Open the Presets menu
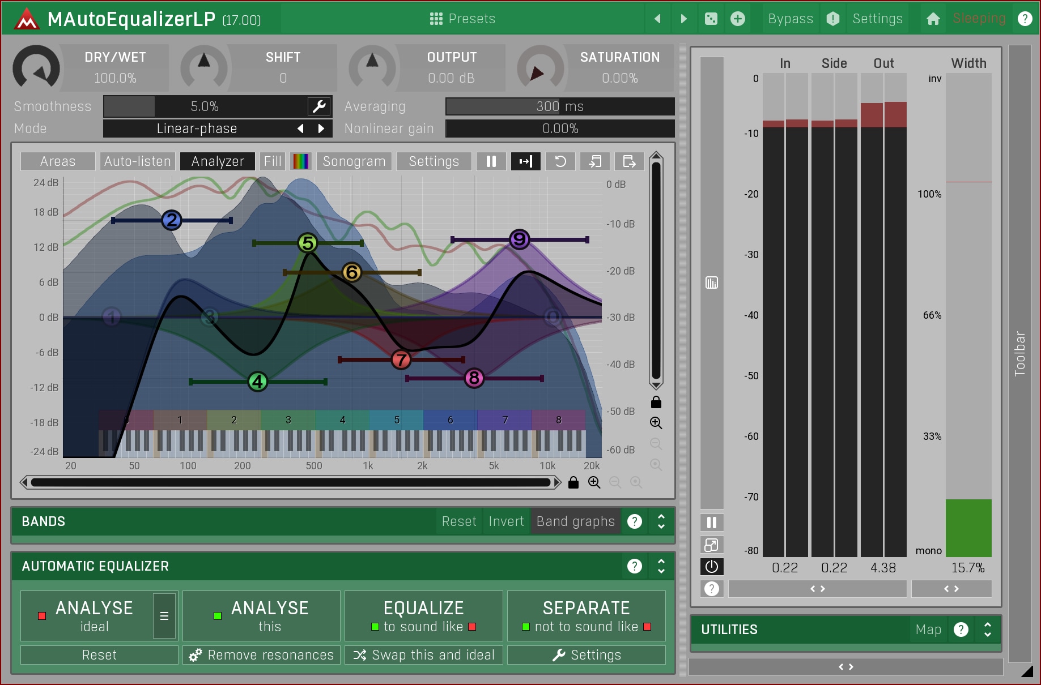This screenshot has height=685, width=1041. (x=462, y=19)
